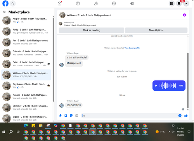Open volume control in tray
The height and width of the screenshot is (141, 194).
point(173,132)
